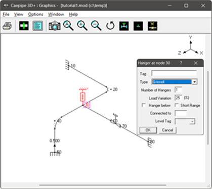The width and height of the screenshot is (212, 189).
Task: Enable the Hanger below checkbox
Action: coord(144,105)
